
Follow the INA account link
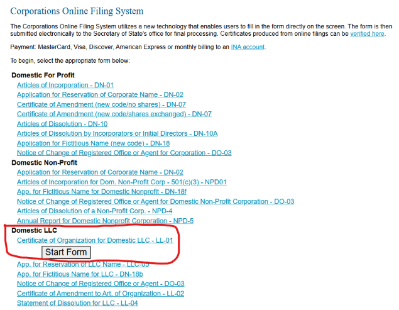[x=248, y=47]
